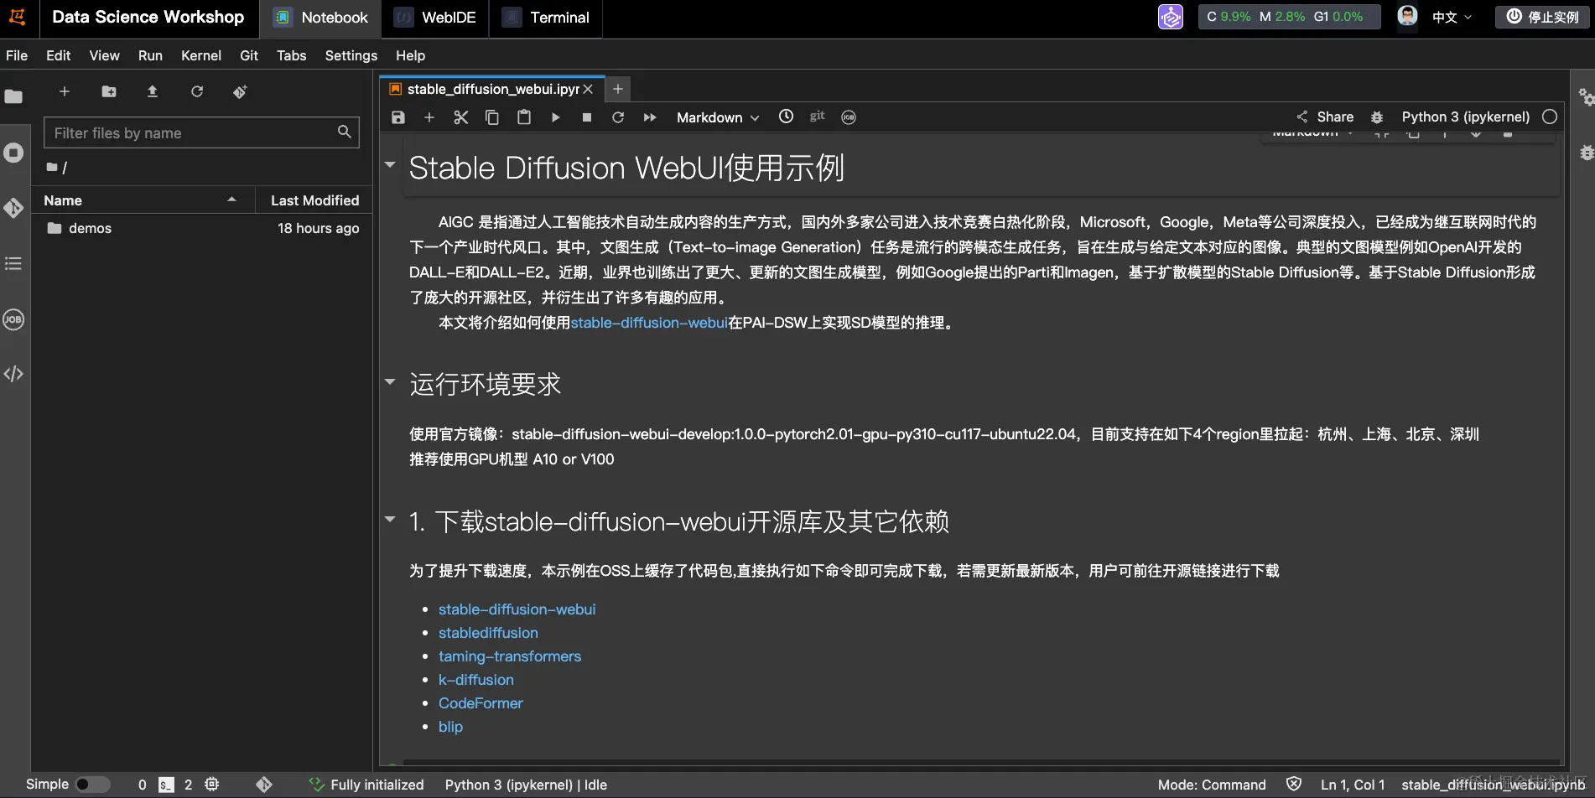Sort files by Last Modified column

tap(314, 200)
